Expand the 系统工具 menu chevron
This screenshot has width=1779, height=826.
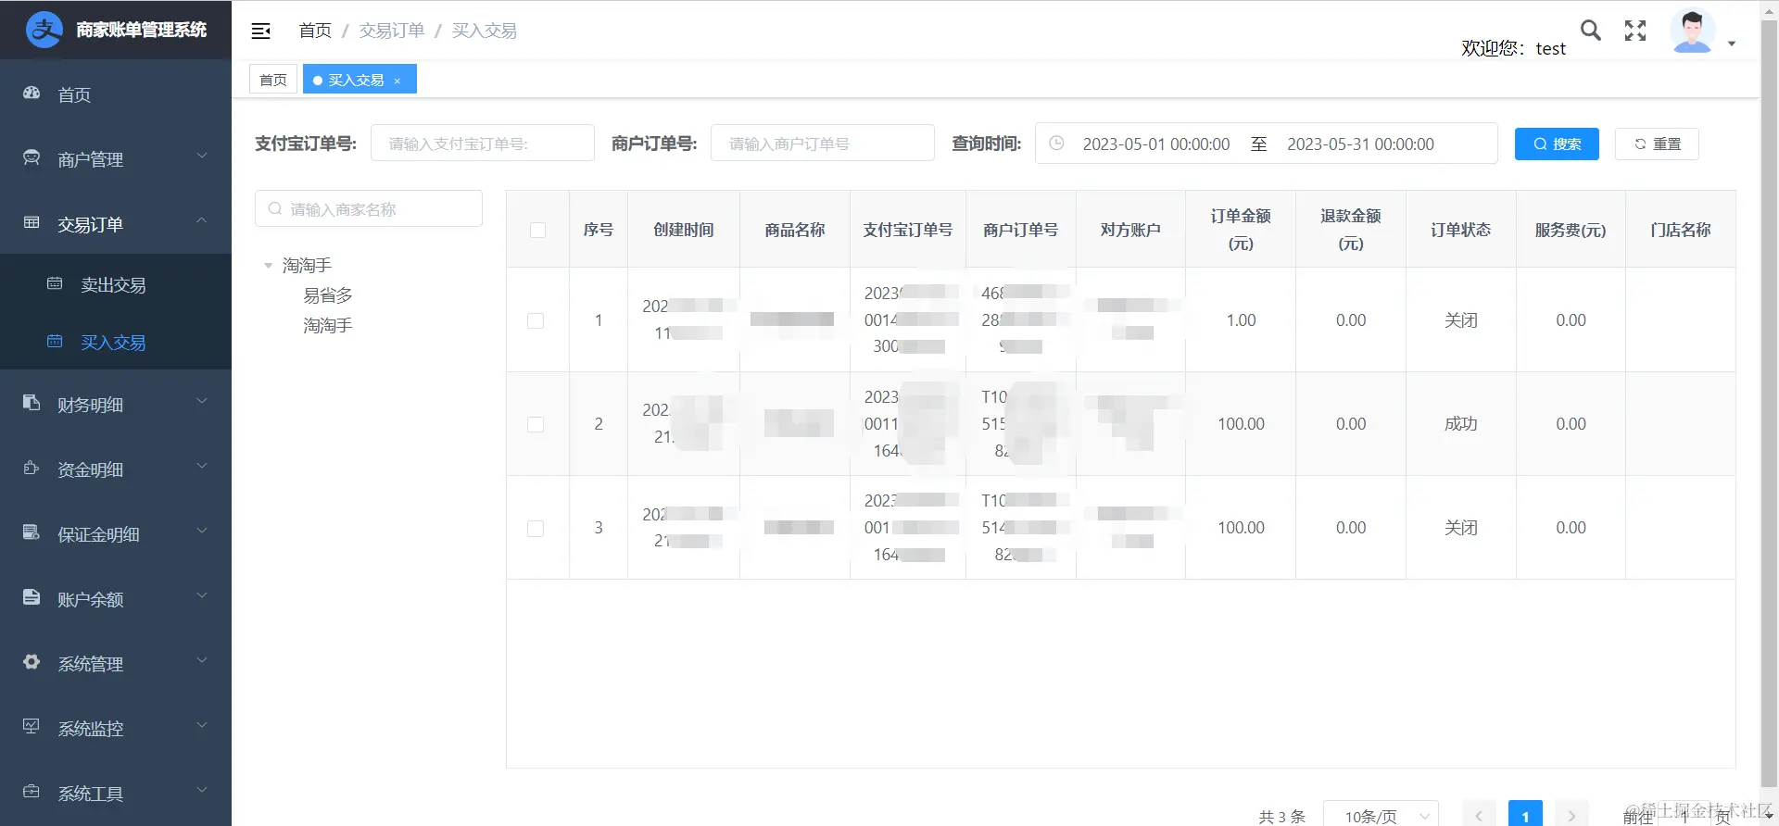tap(202, 791)
